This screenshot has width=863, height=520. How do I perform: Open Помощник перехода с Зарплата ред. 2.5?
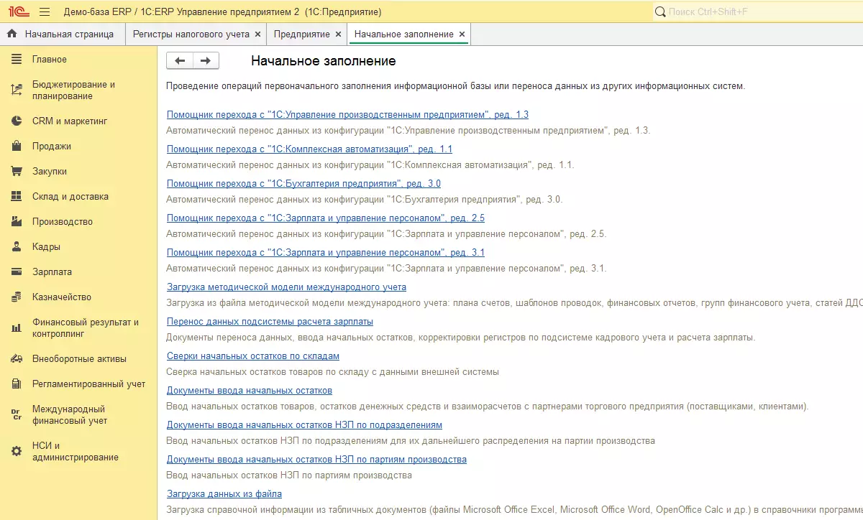326,218
